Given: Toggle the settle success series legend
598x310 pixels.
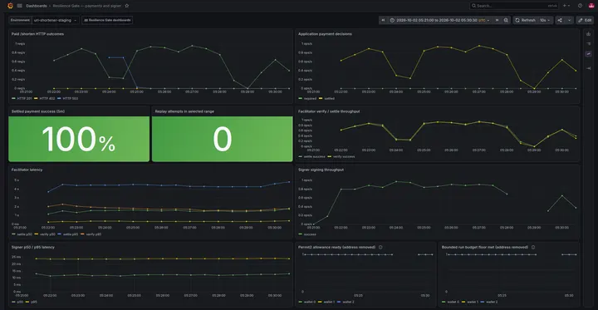Looking at the screenshot, I should click(x=314, y=156).
